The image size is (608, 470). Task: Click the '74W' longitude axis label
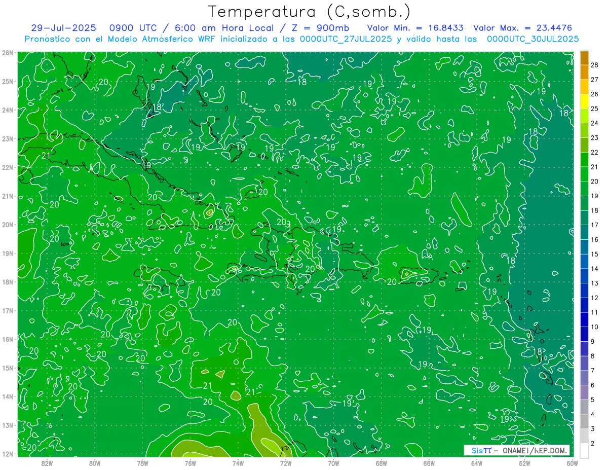(x=238, y=462)
